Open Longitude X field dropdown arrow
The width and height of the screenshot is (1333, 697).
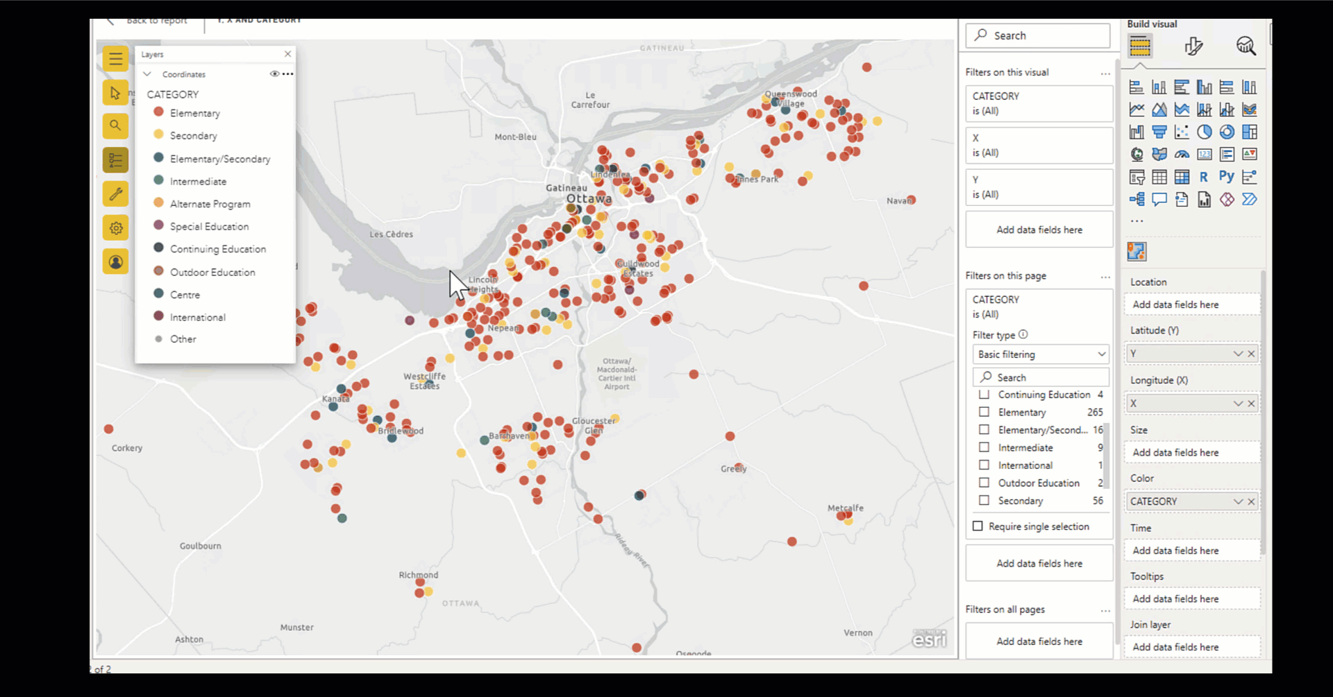point(1237,404)
